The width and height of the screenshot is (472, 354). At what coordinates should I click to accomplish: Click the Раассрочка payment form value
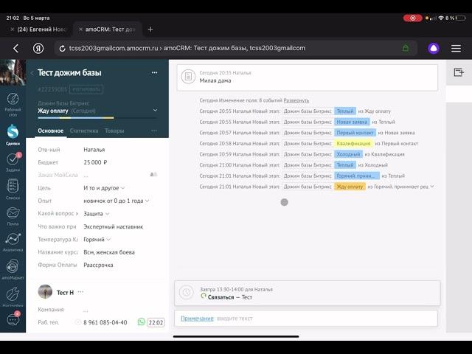click(98, 265)
